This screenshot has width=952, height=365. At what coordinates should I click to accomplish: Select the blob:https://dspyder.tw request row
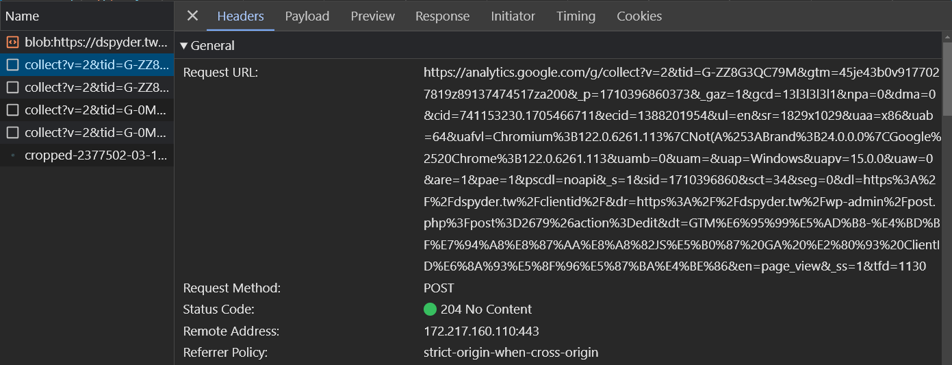tap(86, 42)
